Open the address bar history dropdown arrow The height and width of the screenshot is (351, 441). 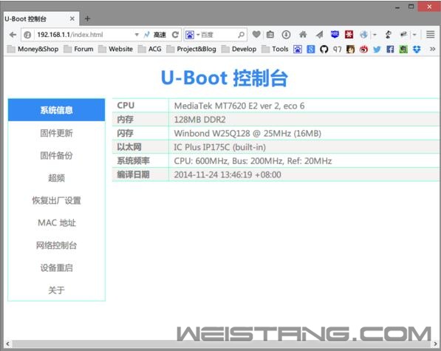[137, 35]
